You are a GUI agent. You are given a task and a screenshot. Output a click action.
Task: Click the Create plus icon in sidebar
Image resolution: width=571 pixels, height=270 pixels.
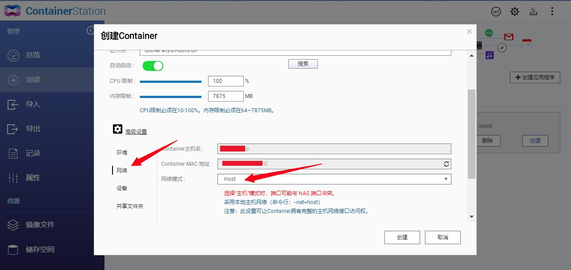point(13,80)
